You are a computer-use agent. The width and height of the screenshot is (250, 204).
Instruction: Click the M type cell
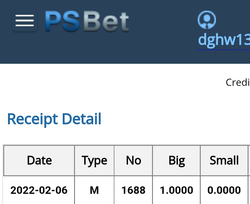click(94, 190)
